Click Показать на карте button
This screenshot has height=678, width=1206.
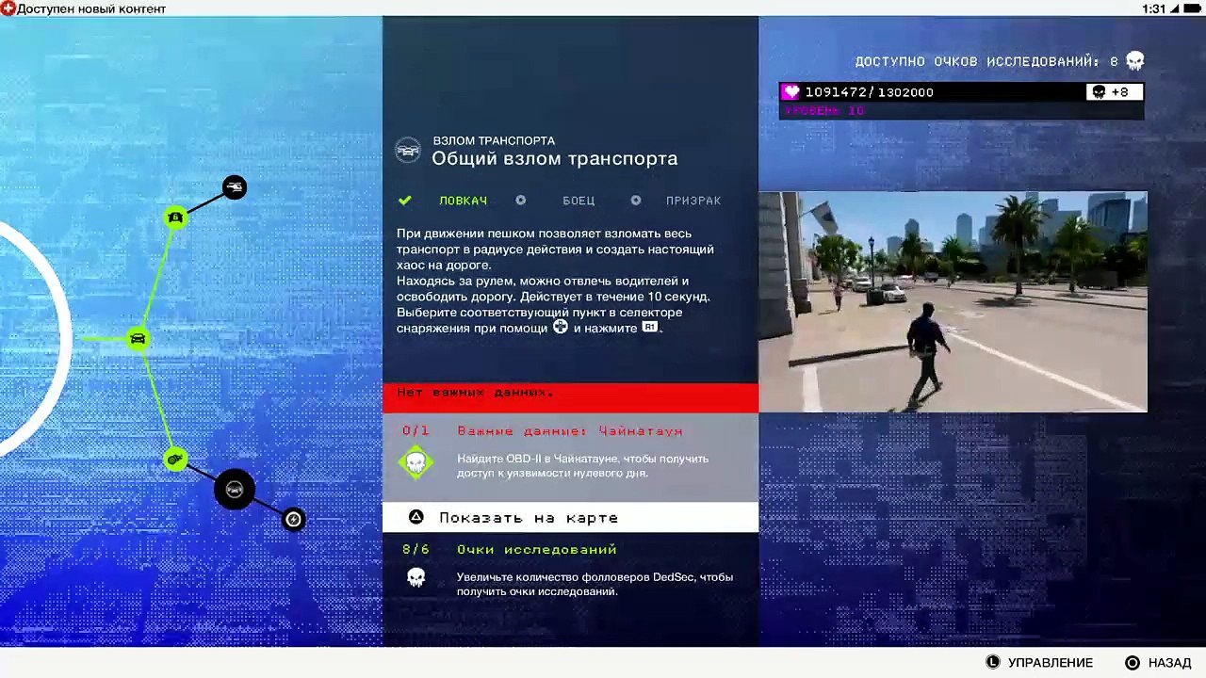pyautogui.click(x=570, y=517)
